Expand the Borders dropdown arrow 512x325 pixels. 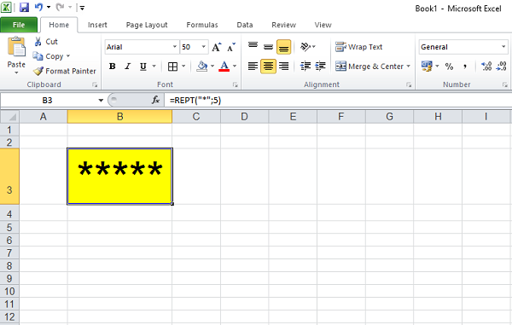pos(183,67)
